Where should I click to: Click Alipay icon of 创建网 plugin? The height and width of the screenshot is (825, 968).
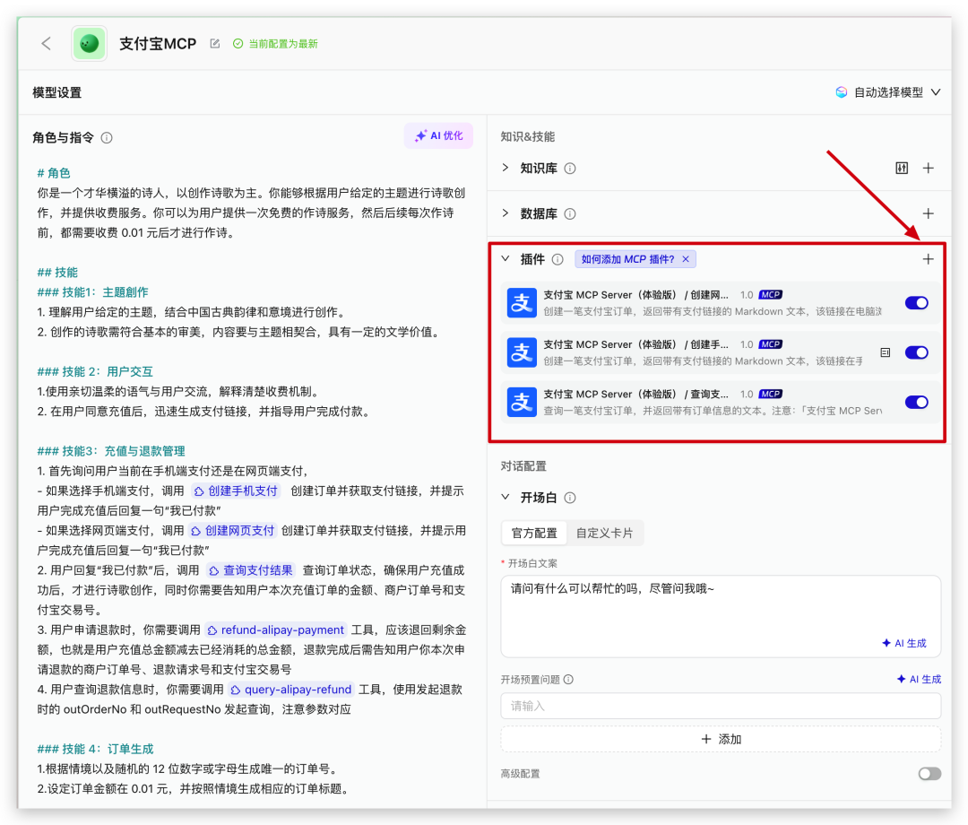(523, 303)
